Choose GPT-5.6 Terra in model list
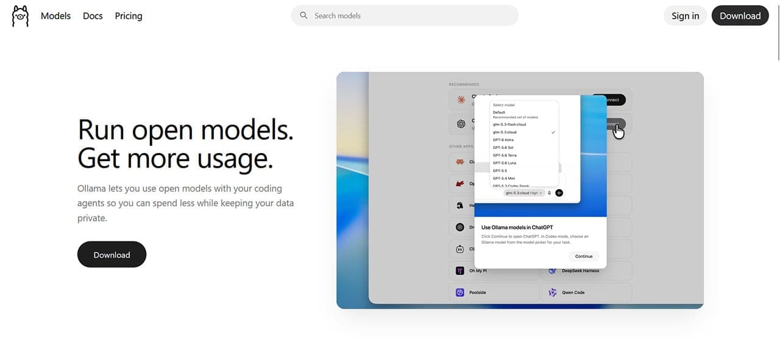This screenshot has height=352, width=780. pos(505,156)
